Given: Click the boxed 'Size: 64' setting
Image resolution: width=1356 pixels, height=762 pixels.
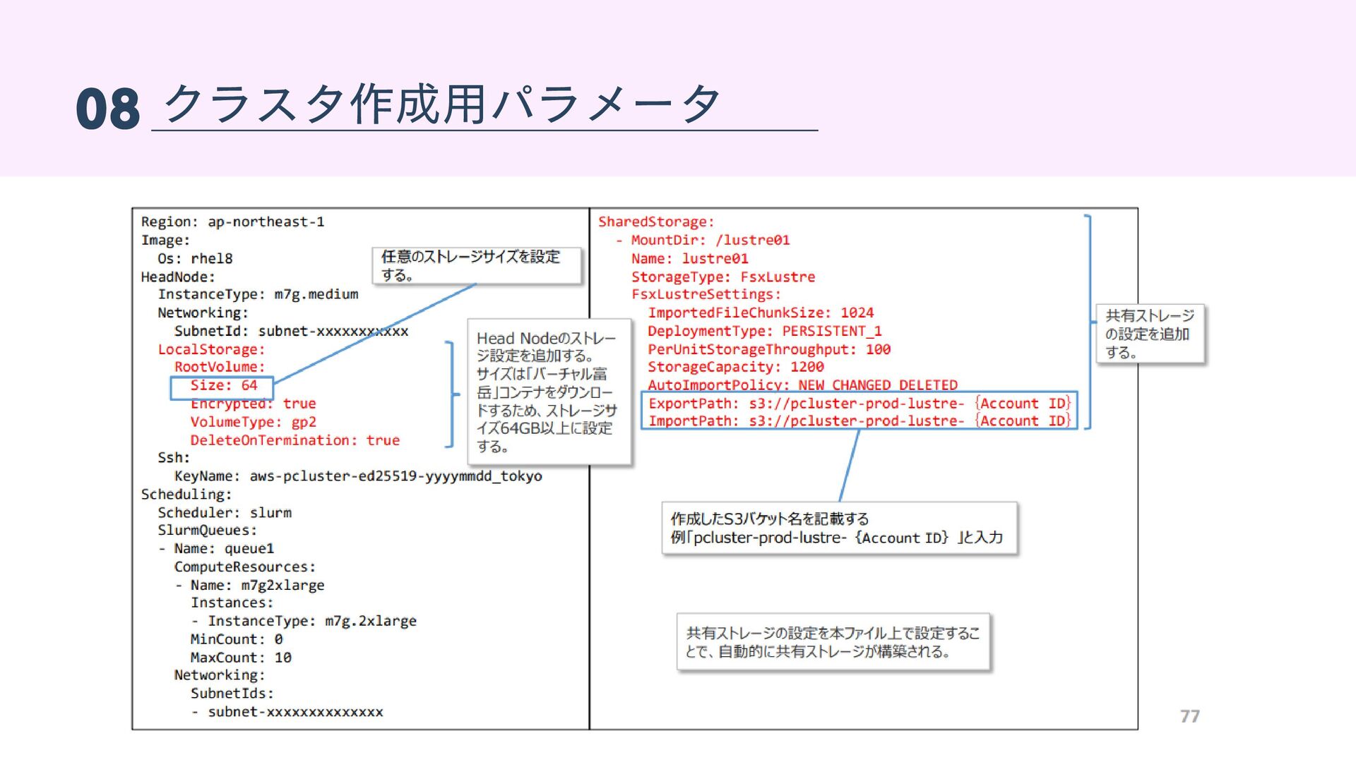Looking at the screenshot, I should coord(223,386).
